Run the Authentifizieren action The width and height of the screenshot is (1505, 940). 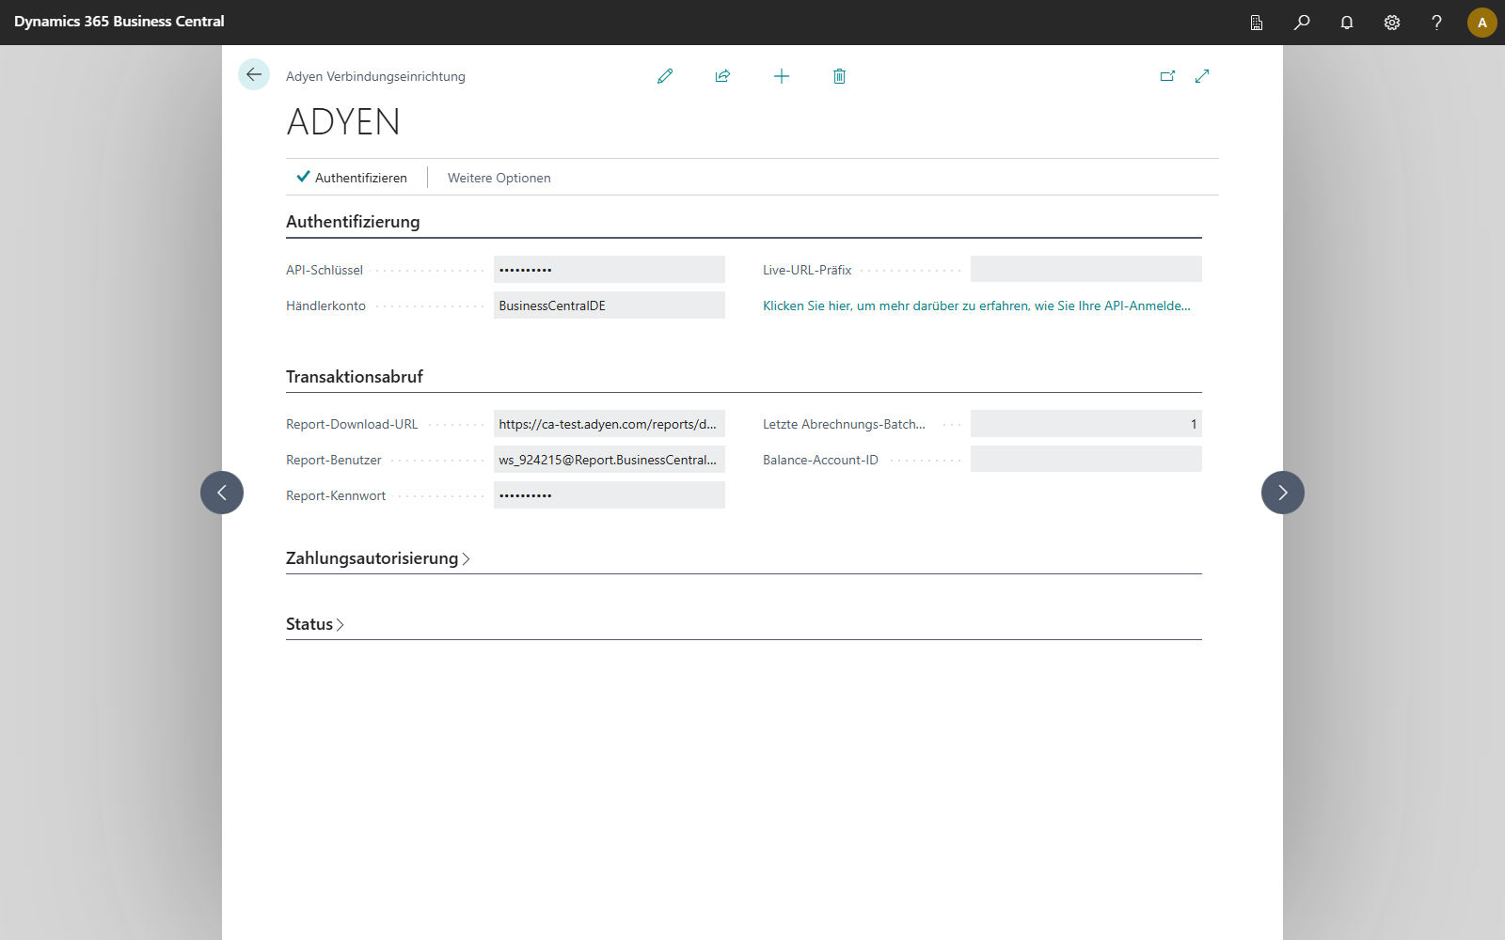pos(352,178)
